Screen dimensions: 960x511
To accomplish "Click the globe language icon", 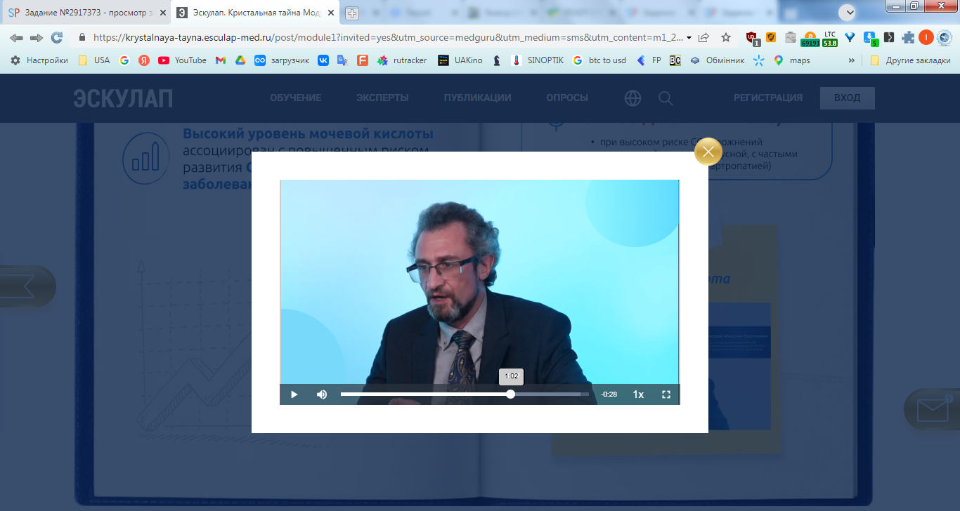I will click(x=633, y=98).
